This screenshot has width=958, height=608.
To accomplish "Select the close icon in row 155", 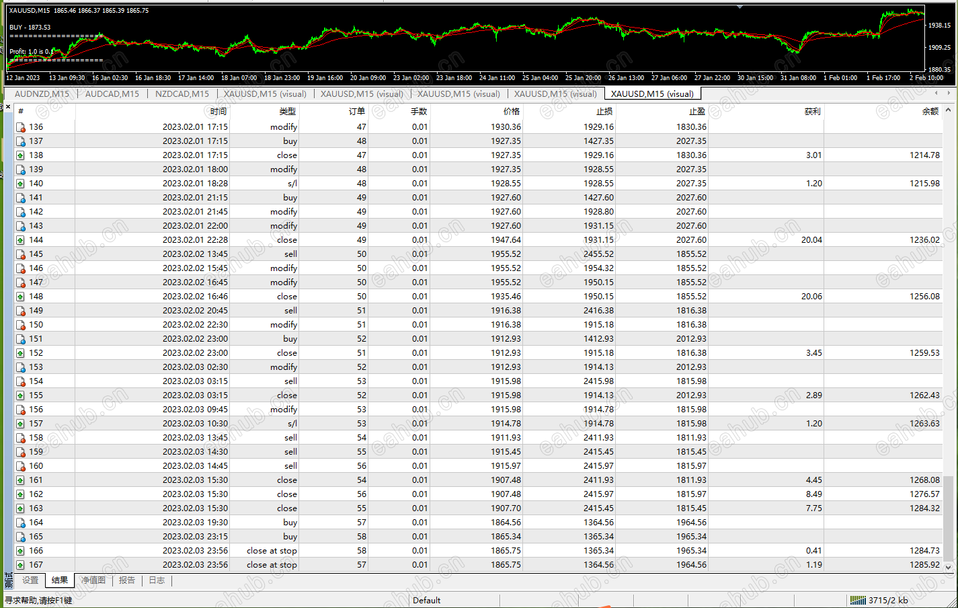I will [20, 395].
